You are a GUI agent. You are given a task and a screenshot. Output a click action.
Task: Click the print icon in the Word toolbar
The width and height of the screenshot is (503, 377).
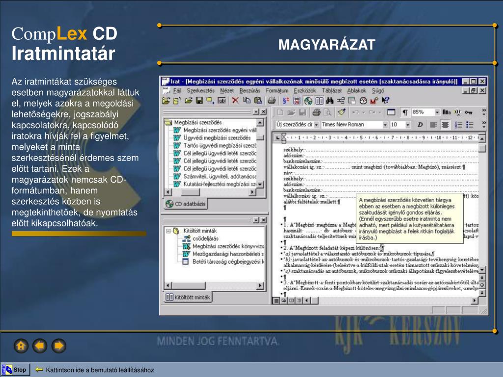316,112
